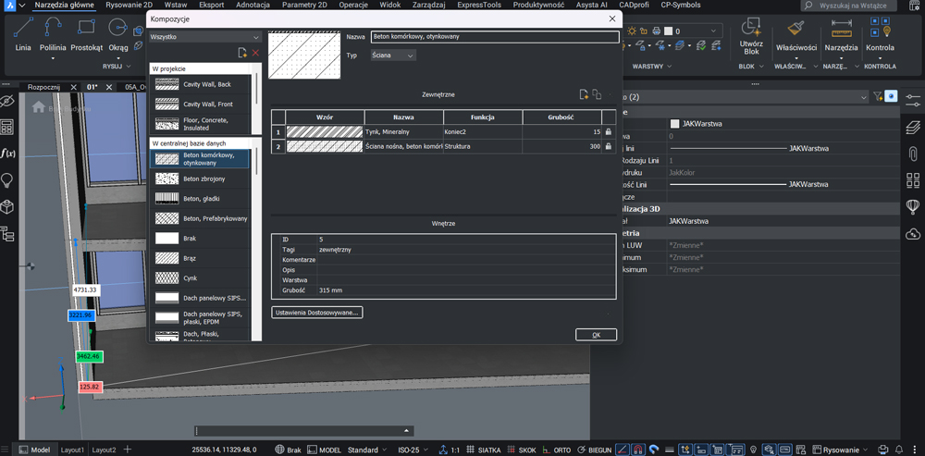Image resolution: width=925 pixels, height=456 pixels.
Task: Open the Rysowanie workspace dropdown
Action: tap(842, 450)
